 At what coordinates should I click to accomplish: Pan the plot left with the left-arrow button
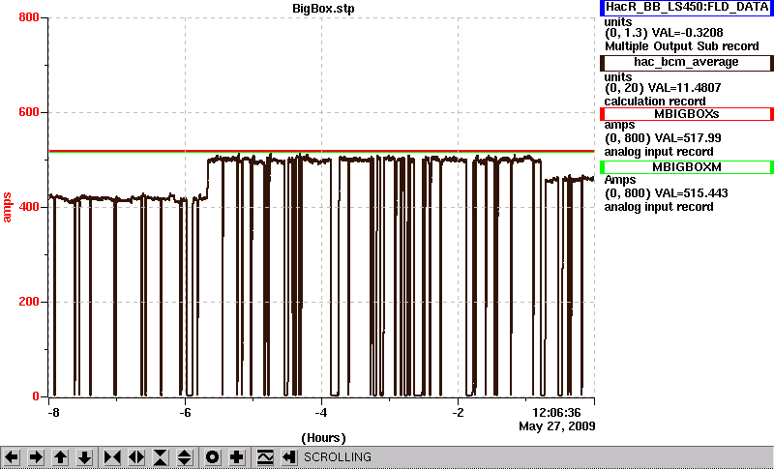tap(12, 457)
